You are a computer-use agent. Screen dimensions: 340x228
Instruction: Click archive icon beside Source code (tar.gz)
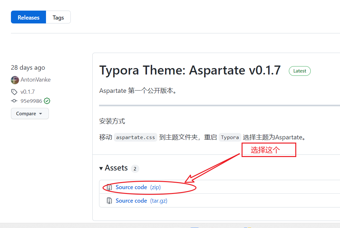[109, 201]
